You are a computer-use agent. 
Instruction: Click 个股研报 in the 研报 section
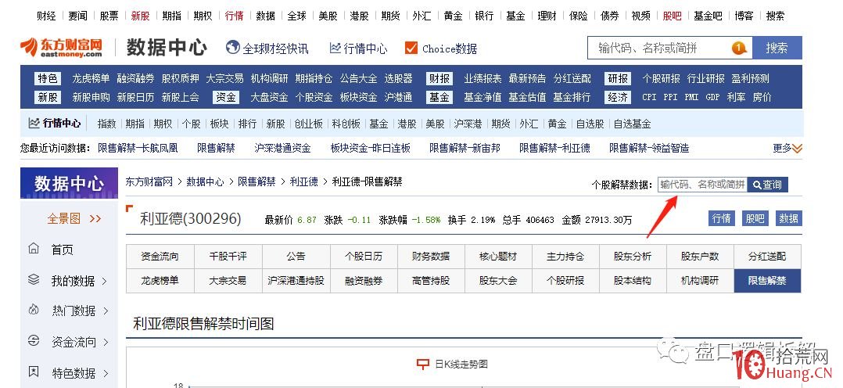coord(662,78)
